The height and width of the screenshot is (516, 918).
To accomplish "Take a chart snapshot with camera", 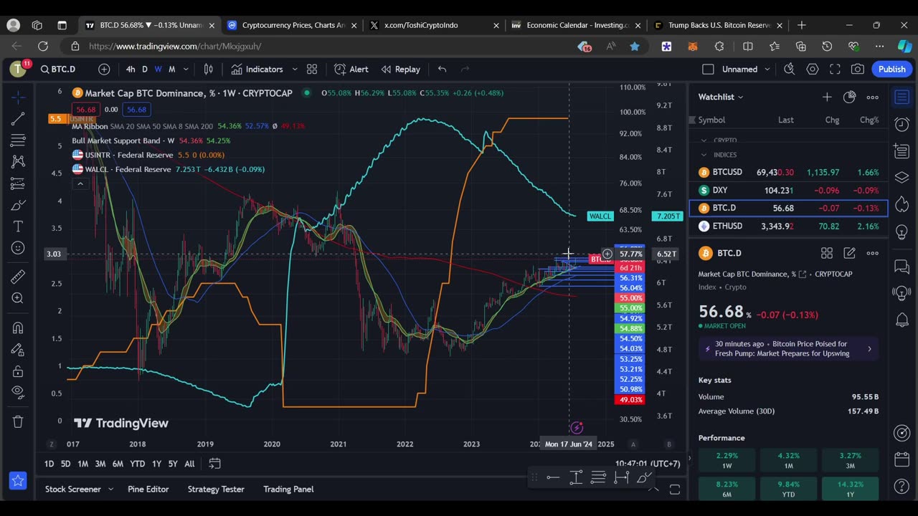I will click(857, 70).
